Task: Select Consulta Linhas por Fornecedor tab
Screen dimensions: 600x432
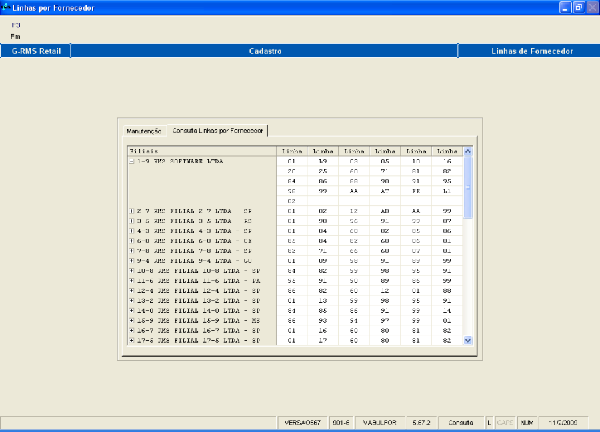Action: pos(217,131)
